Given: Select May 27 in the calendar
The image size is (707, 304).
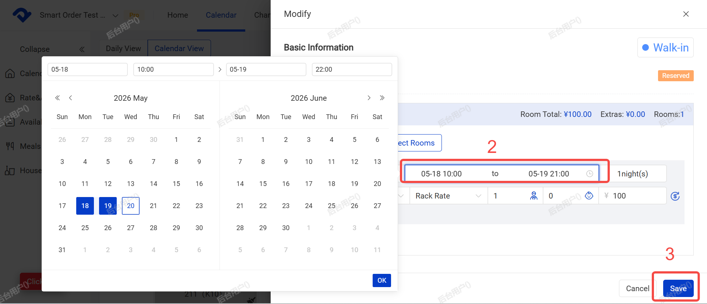Looking at the screenshot, I should pyautogui.click(x=131, y=228).
